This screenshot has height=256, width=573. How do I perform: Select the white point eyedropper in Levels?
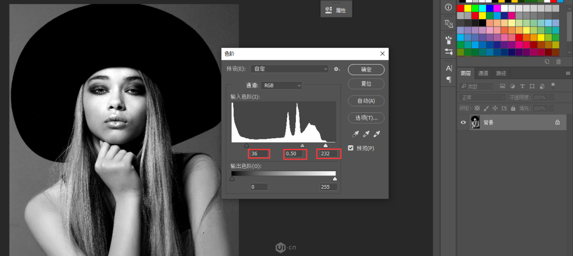(378, 135)
